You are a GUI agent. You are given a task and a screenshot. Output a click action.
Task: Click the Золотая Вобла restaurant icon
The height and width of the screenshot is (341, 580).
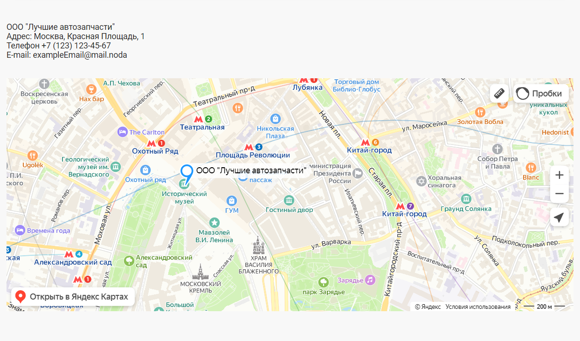tap(480, 112)
